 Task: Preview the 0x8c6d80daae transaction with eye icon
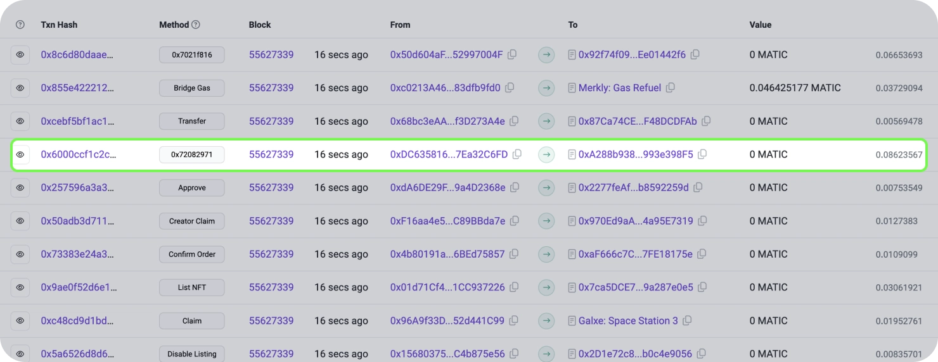pos(20,55)
